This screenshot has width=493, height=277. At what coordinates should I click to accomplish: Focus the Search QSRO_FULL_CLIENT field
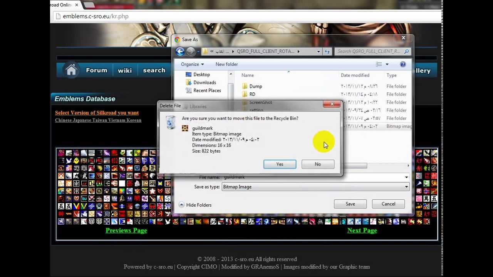[x=373, y=51]
